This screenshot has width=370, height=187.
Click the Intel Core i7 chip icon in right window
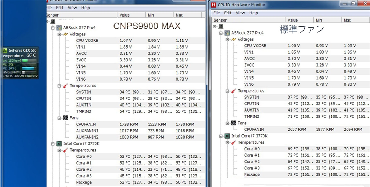tap(227, 136)
